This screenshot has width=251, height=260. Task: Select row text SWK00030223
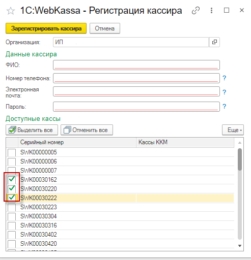tap(39, 207)
